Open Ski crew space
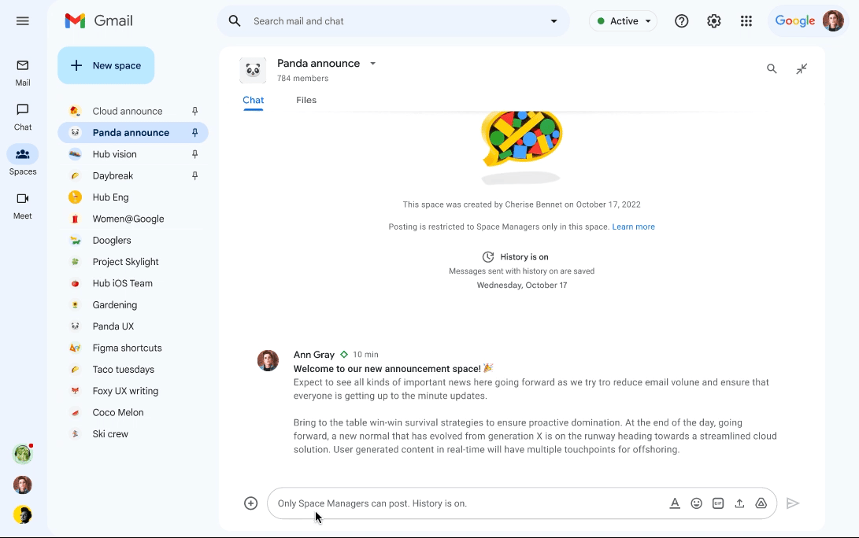The width and height of the screenshot is (859, 538). 133,434
